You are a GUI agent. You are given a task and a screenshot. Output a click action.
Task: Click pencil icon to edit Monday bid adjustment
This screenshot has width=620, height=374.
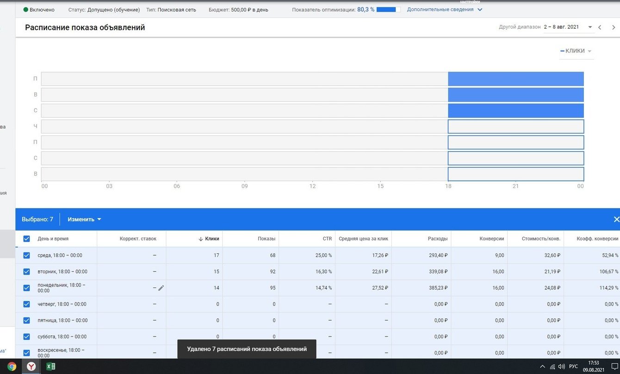click(161, 288)
